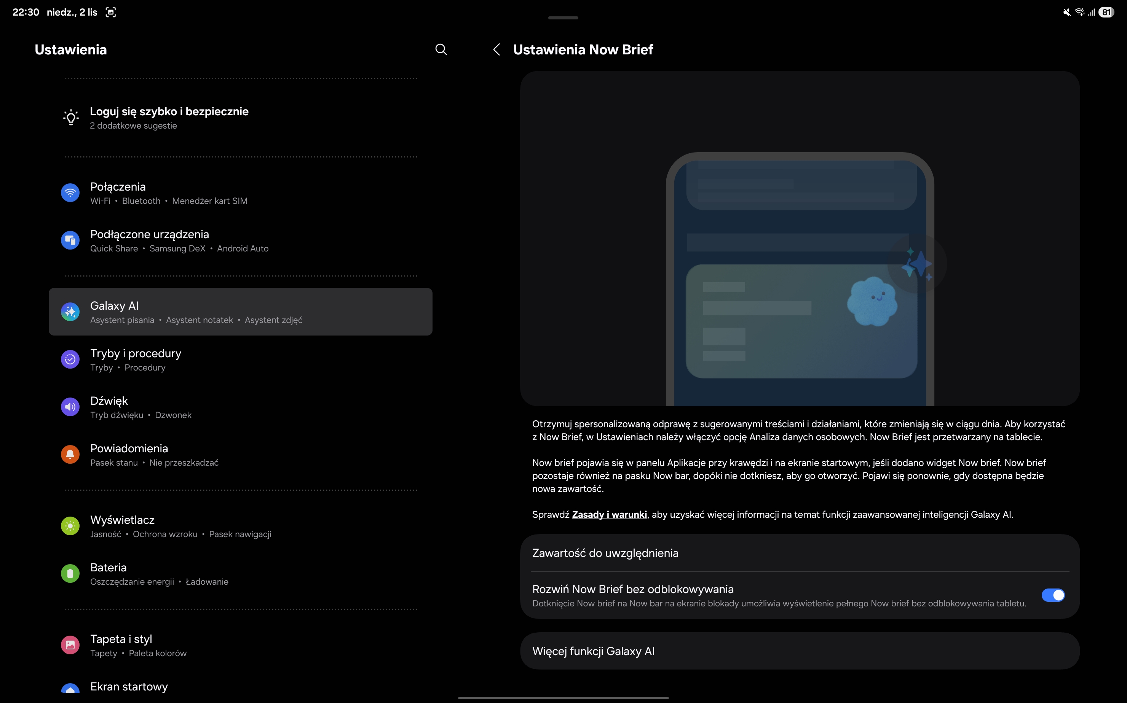Open Zawartość do uwzględnienia section
The width and height of the screenshot is (1127, 703).
pos(605,553)
